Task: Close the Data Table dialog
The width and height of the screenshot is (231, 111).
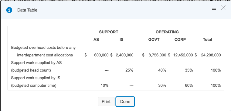Action: [223, 8]
